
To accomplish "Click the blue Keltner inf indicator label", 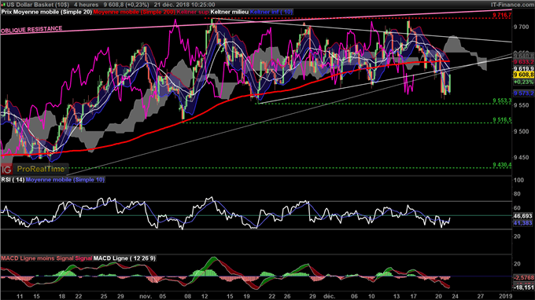I will click(271, 12).
